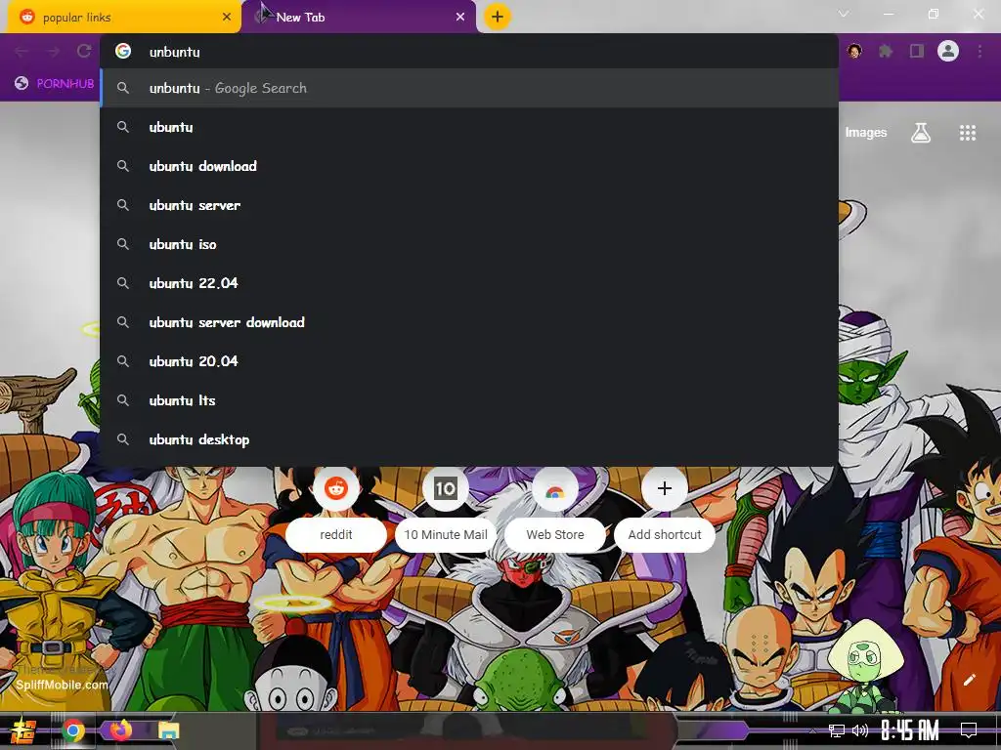The image size is (1001, 750).
Task: Select the 'ubuntu desktop' suggestion
Action: point(469,439)
